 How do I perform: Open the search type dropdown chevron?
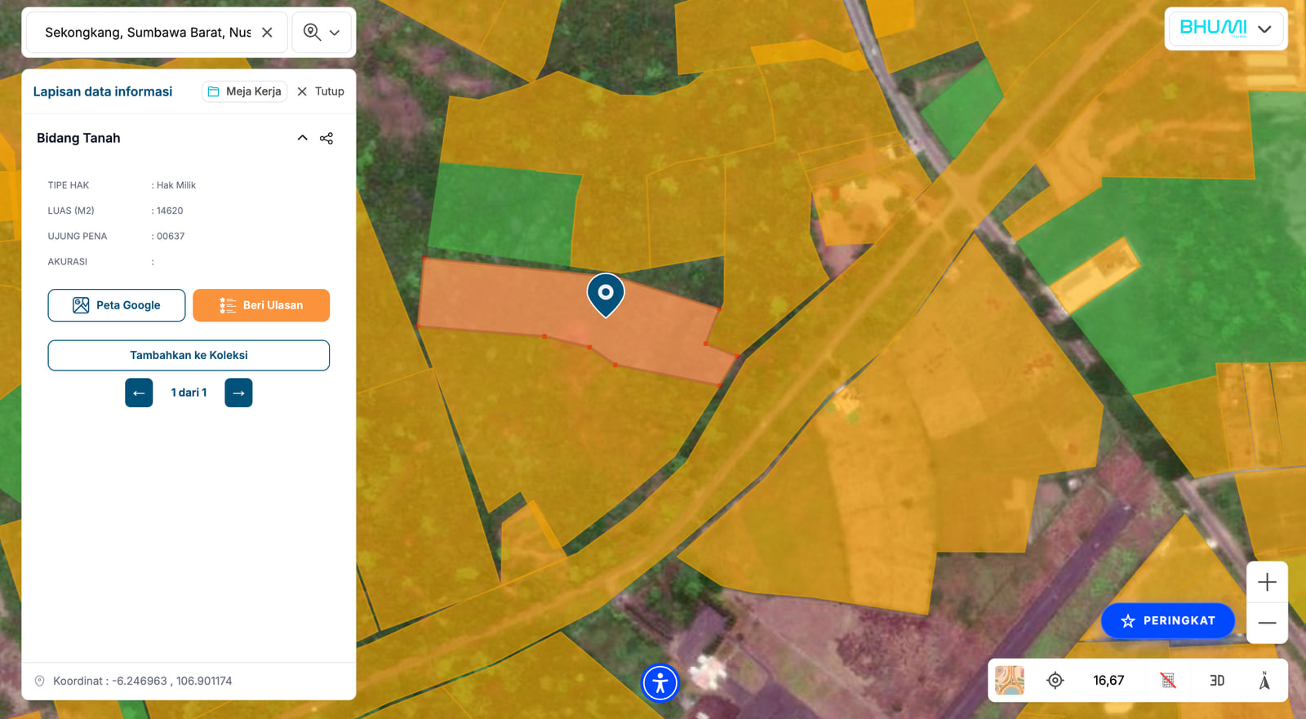coord(335,33)
